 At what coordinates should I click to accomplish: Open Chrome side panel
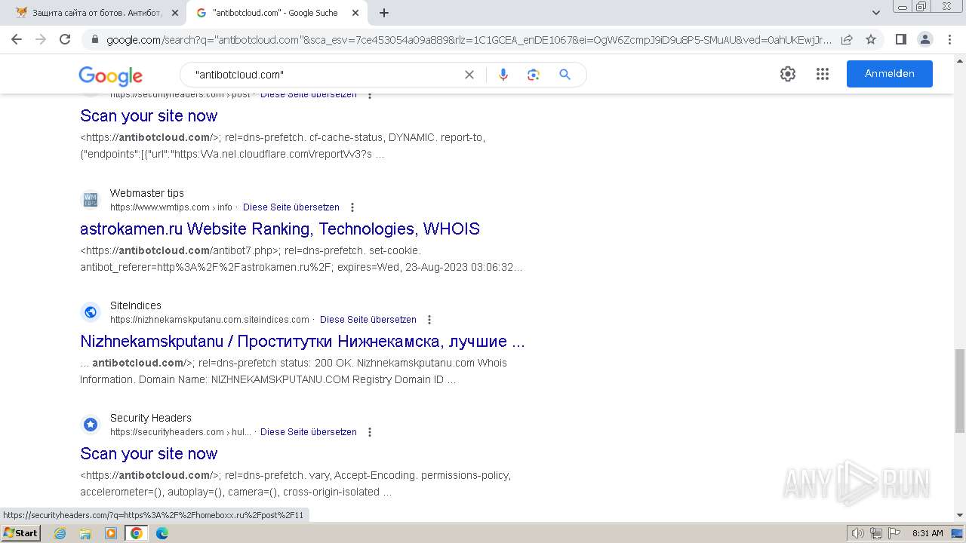pyautogui.click(x=900, y=39)
